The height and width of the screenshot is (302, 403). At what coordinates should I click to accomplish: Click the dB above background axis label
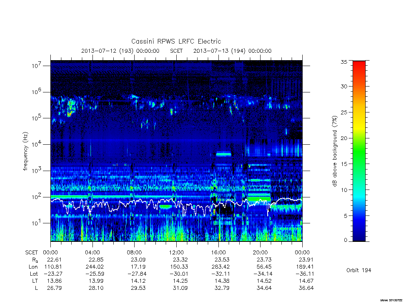335,151
